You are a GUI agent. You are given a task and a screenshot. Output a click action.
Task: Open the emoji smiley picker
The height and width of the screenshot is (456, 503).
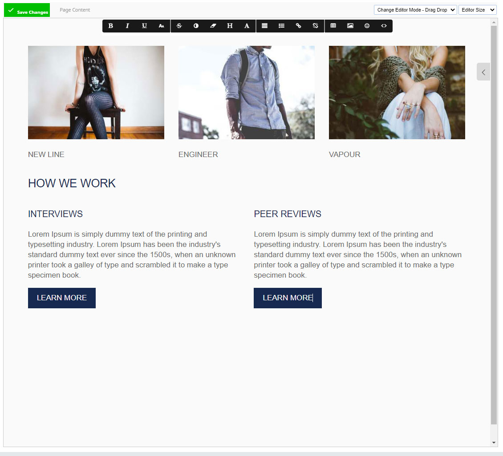click(x=367, y=26)
